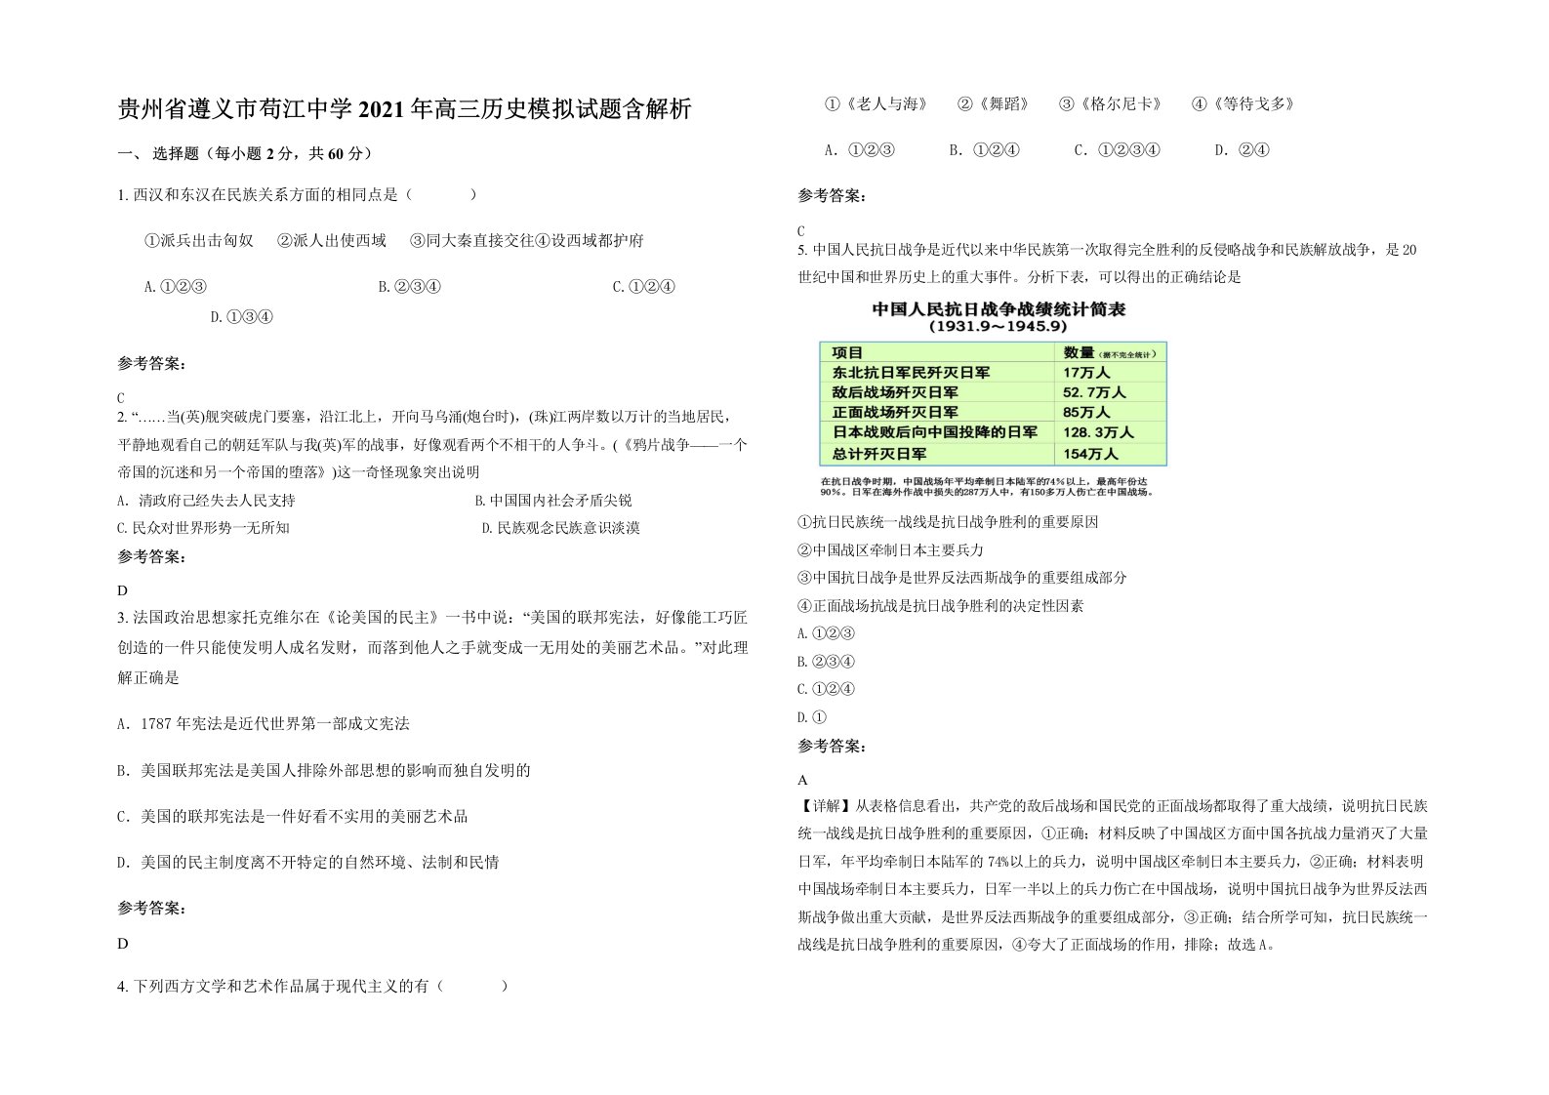The image size is (1549, 1095).
Task: Click option D.民族观念民族意识淡漠
Action: pos(561,528)
